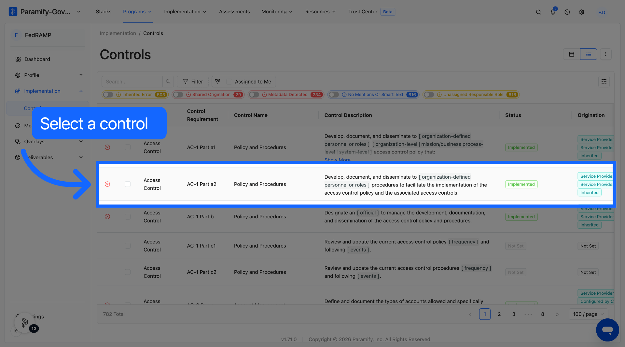Viewport: 625px width, 347px height.
Task: Expand the Overlays sidebar section chevron
Action: point(81,141)
